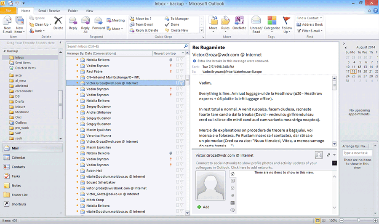Switch to the View tab

(89, 11)
